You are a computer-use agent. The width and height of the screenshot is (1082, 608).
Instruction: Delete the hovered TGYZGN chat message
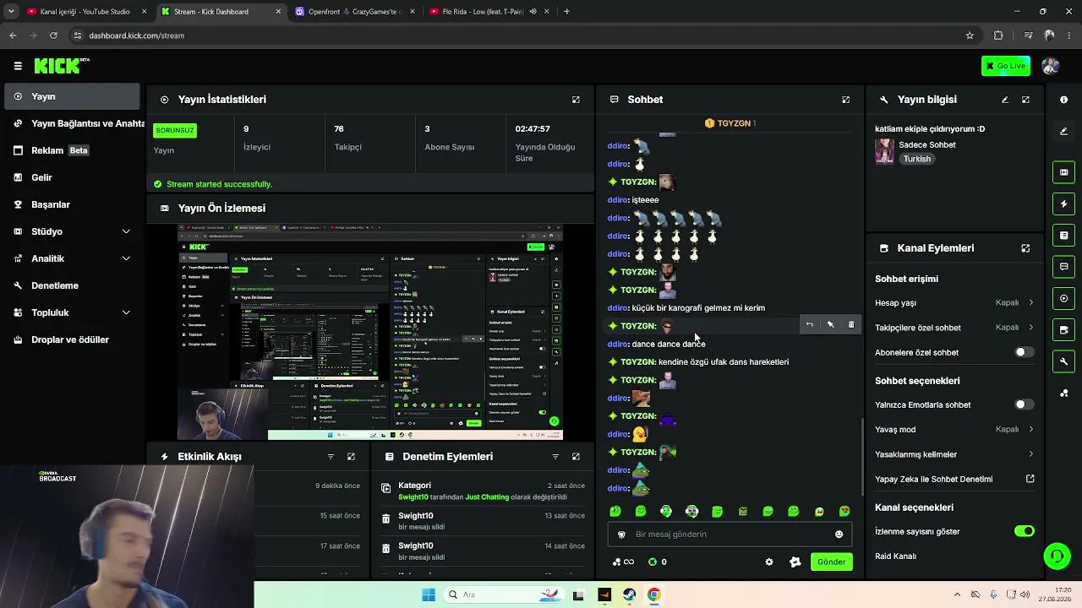pyautogui.click(x=851, y=325)
